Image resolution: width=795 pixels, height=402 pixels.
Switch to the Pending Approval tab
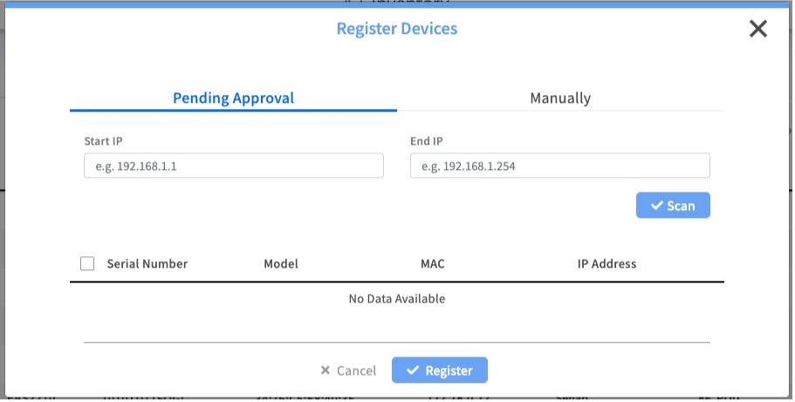[x=233, y=98]
